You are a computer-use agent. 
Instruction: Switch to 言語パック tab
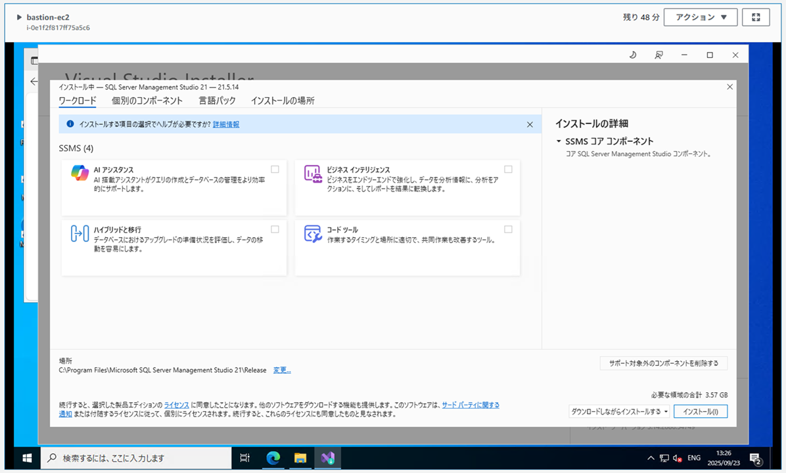click(217, 101)
